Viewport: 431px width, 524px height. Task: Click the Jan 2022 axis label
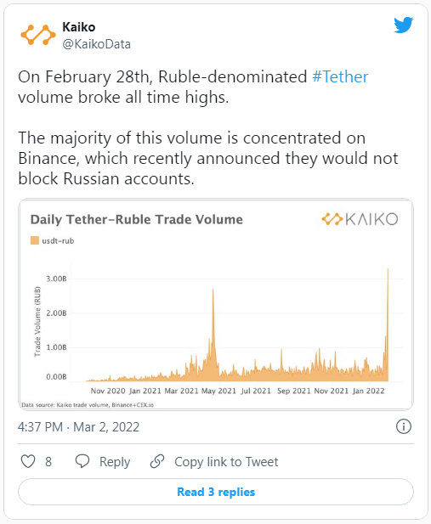[x=368, y=391]
